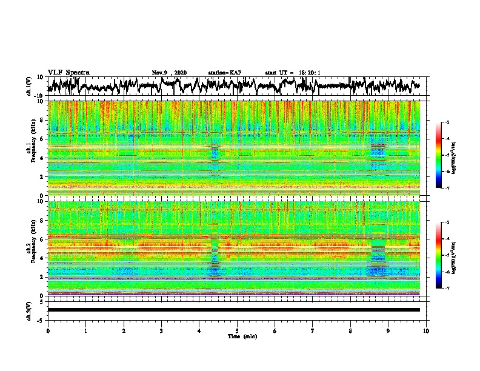This screenshot has width=480, height=371.
Task: Click the "Time (min)" x-axis label
Action: coord(242,336)
